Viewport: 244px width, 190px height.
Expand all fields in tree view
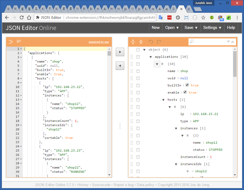click(x=133, y=42)
